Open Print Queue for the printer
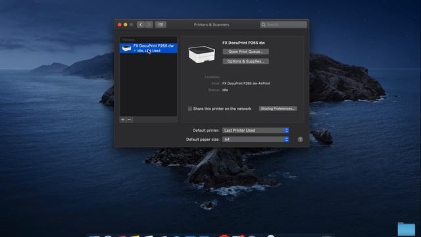Viewport: 421px width, 237px height. (x=245, y=51)
